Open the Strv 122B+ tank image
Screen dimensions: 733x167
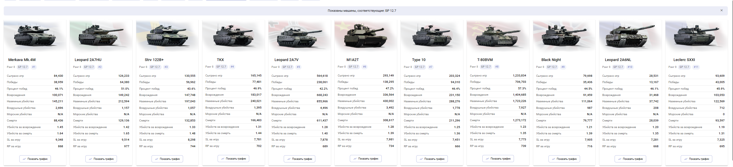(167, 36)
